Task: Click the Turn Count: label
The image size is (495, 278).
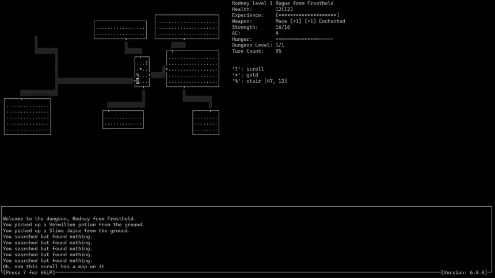Action: (248, 51)
